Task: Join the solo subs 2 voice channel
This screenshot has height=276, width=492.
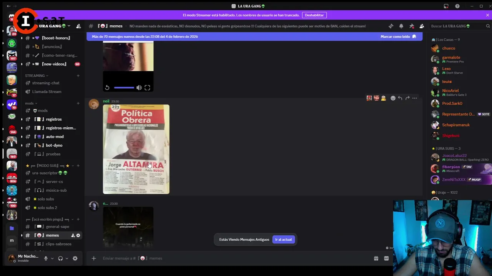Action: click(x=52, y=208)
